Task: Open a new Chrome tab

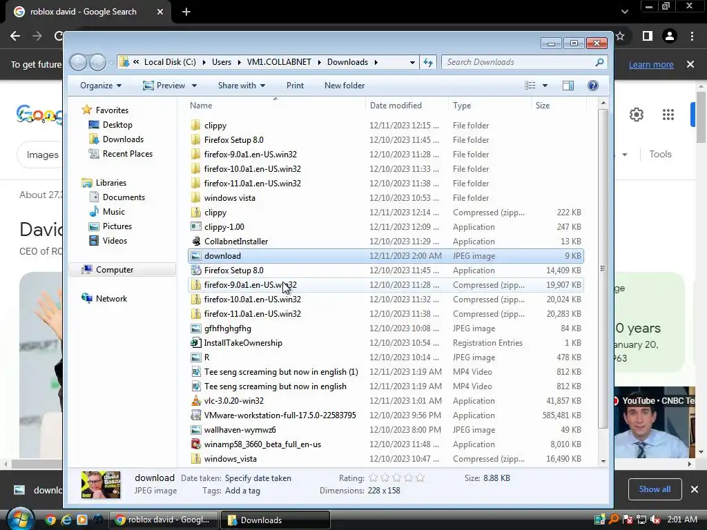Action: [x=186, y=12]
